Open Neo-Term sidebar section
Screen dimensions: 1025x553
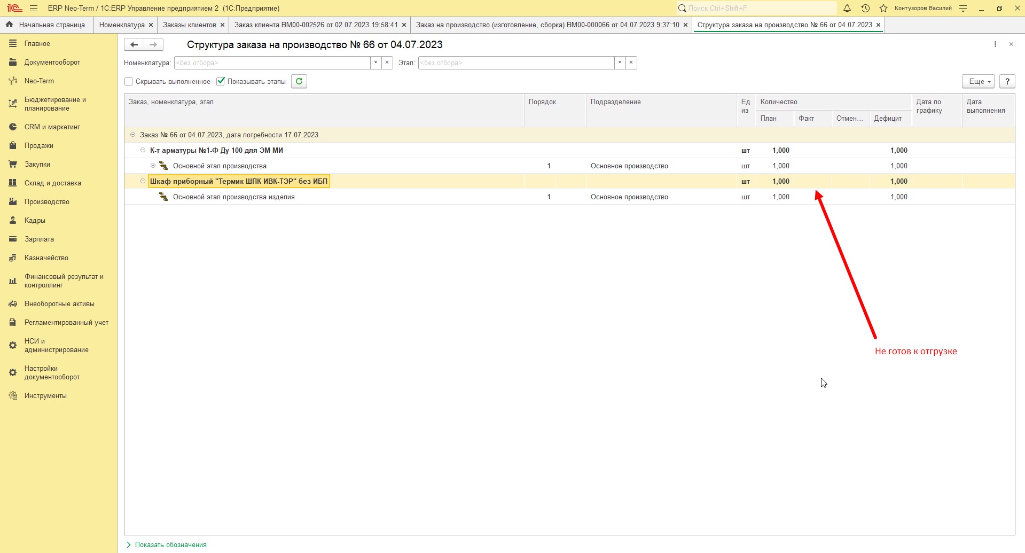point(39,81)
